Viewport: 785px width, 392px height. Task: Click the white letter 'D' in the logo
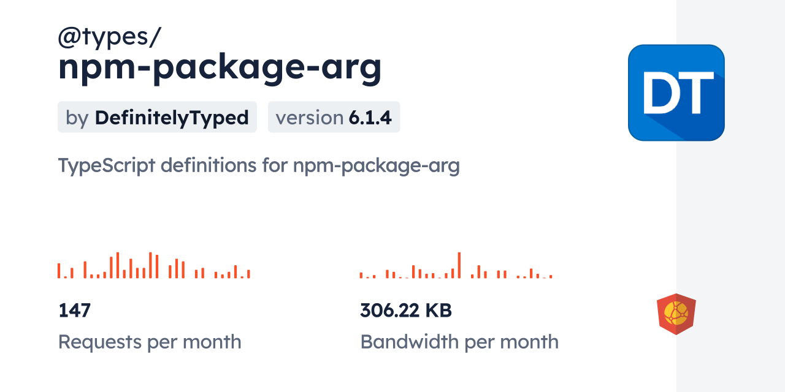tap(661, 93)
